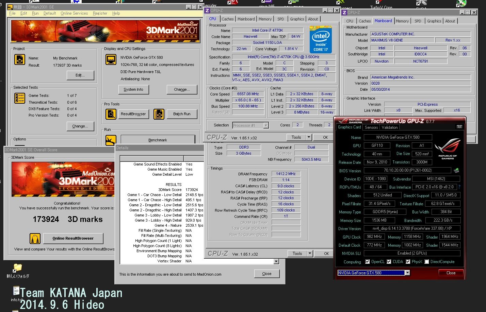Click the Core Speed 6557.08 MHz value
Viewport: 486px width, 312px height.
pyautogui.click(x=248, y=94)
